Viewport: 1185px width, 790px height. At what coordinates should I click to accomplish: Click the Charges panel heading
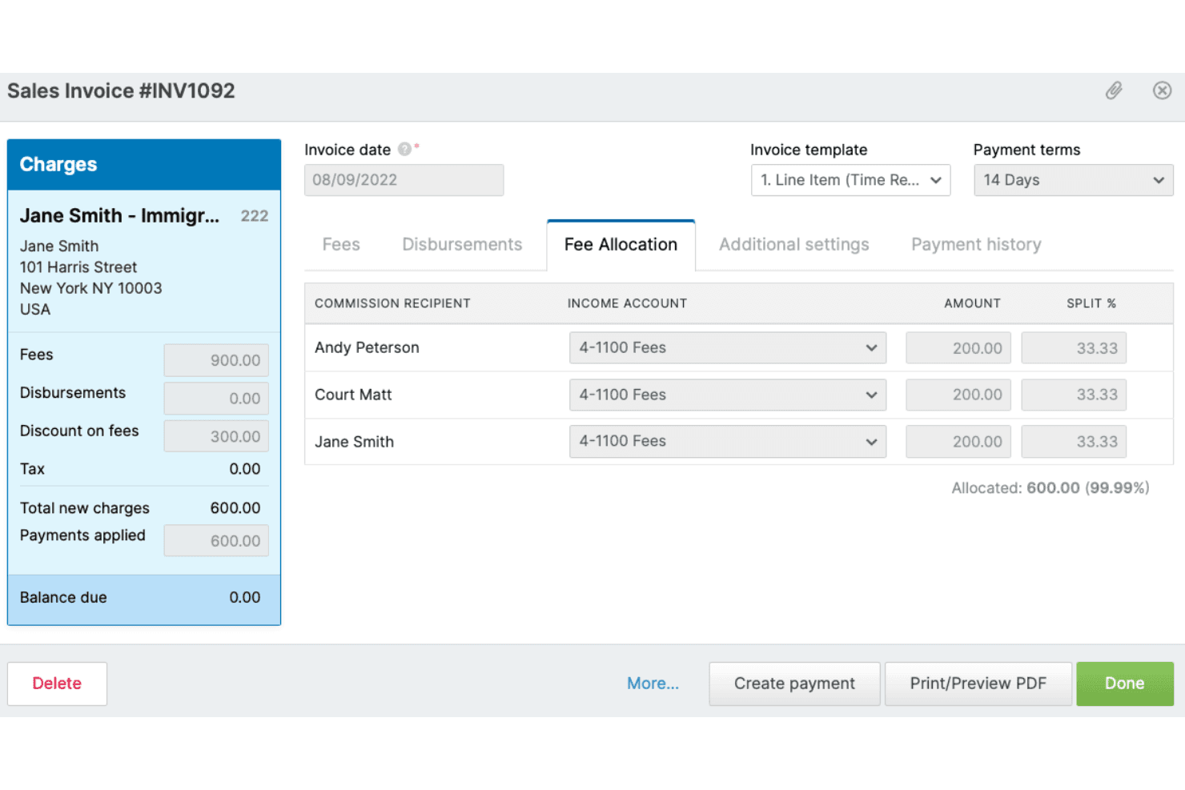pos(58,165)
